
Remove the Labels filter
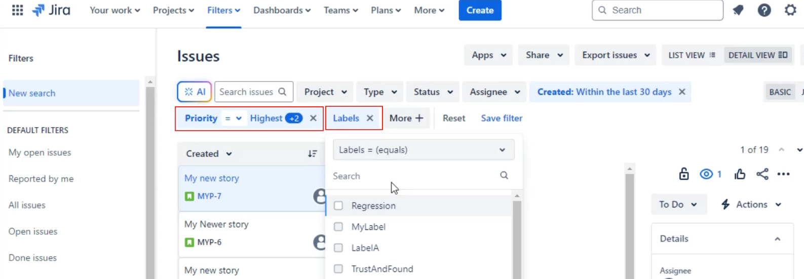point(370,118)
